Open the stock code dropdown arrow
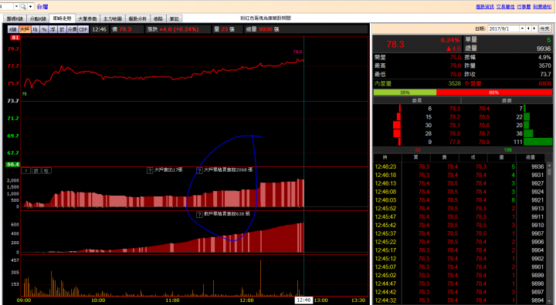This screenshot has width=556, height=305. (x=16, y=7)
